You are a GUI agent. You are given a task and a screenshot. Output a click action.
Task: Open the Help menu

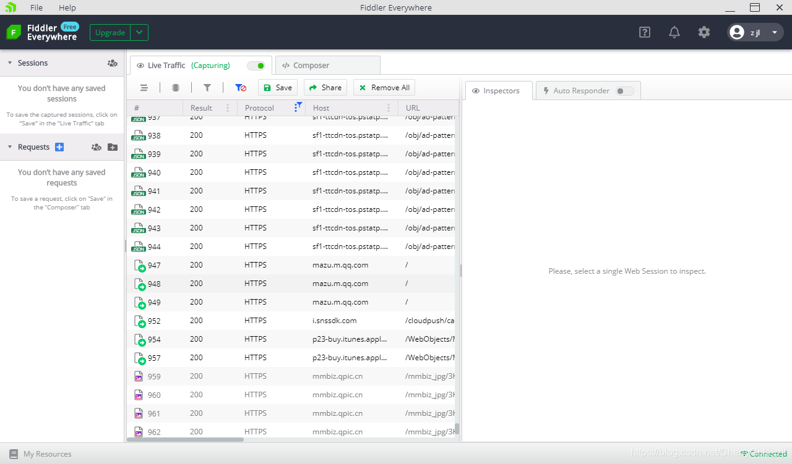click(67, 7)
